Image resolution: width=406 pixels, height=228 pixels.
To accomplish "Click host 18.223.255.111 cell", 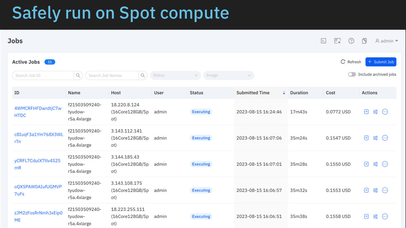I will (x=130, y=216).
